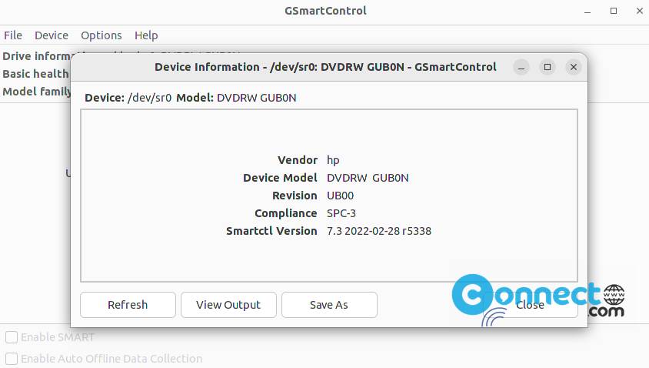Click the 'Basic health' label in main window
Image resolution: width=649 pixels, height=368 pixels.
pos(35,74)
